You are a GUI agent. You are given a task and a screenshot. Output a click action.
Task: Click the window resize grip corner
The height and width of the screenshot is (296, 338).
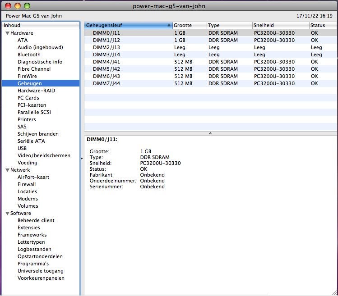[334, 293]
